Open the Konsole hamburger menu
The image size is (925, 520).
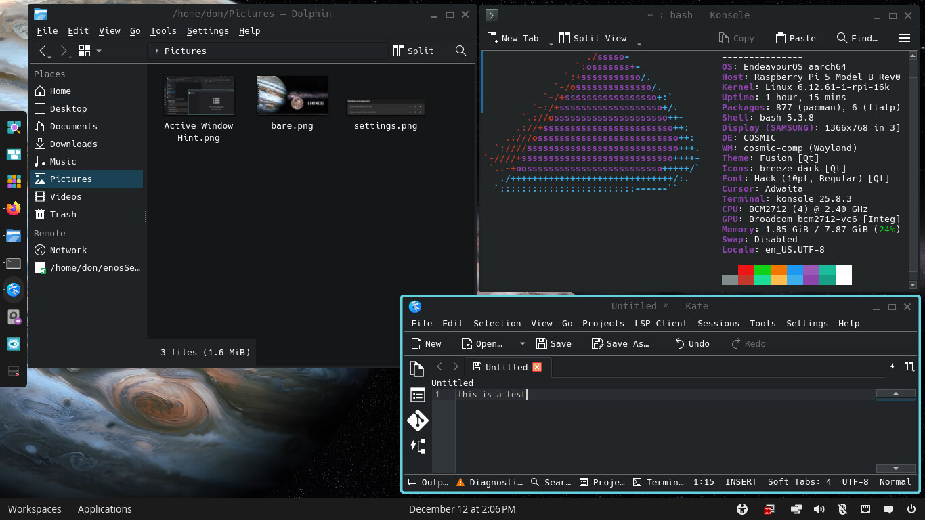[904, 38]
